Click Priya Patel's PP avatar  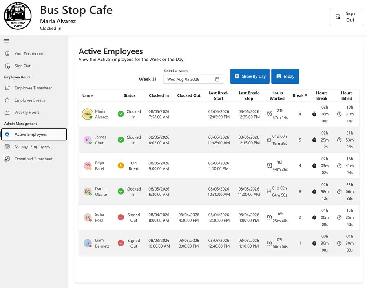(88, 166)
